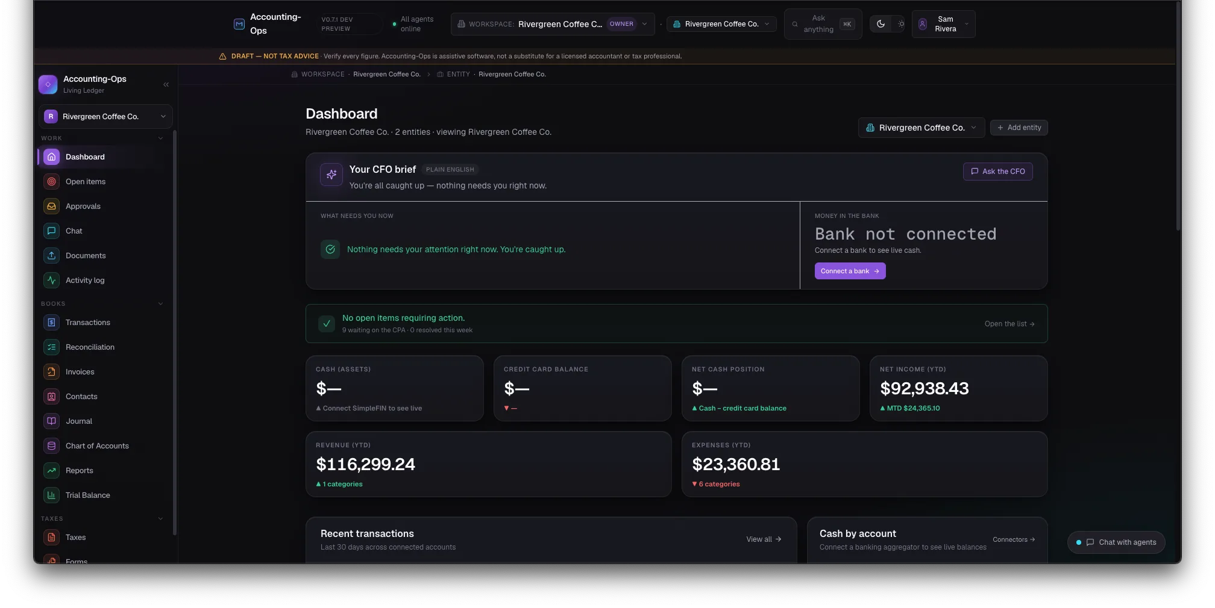1215x608 pixels.
Task: Click the Chat bubble icon in sidebar
Action: [x=52, y=231]
